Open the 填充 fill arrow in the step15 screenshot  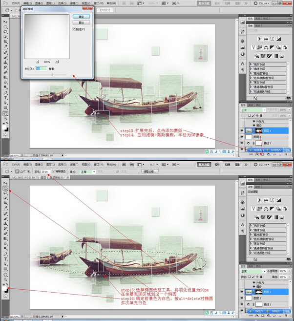coord(289,277)
